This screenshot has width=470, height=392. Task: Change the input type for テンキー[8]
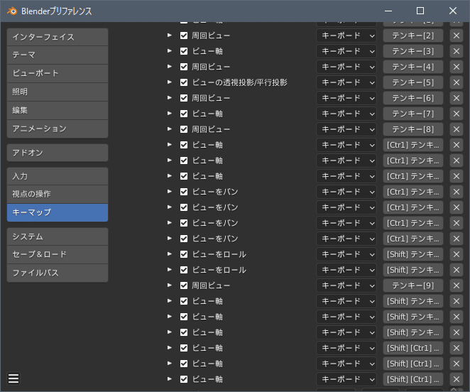click(346, 129)
